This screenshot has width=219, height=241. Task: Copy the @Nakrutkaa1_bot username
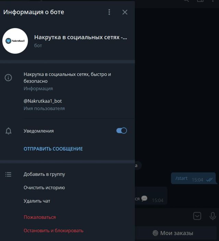point(42,101)
